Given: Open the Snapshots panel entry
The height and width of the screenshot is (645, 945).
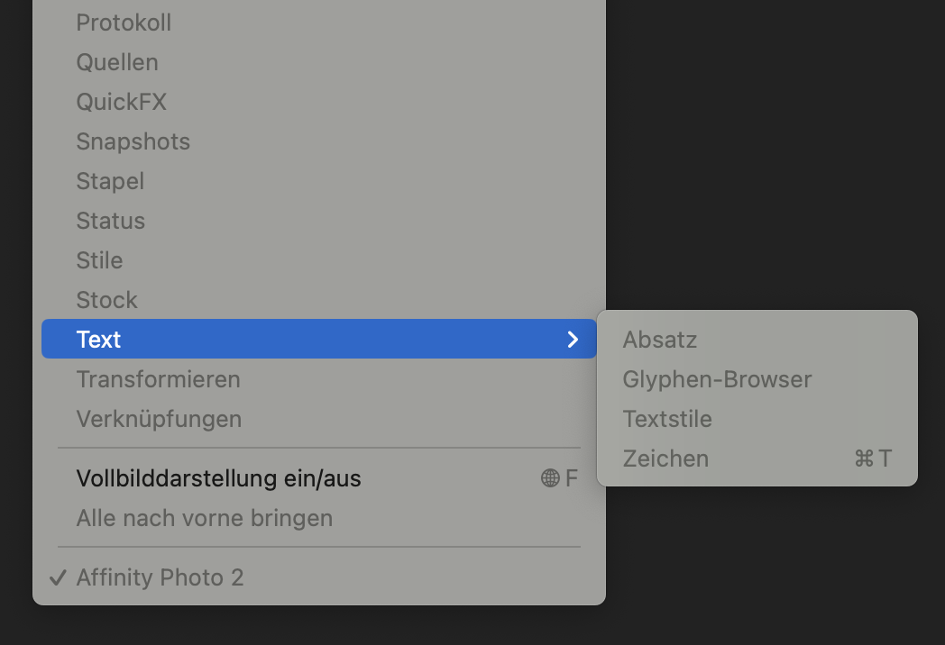Looking at the screenshot, I should coord(319,141).
